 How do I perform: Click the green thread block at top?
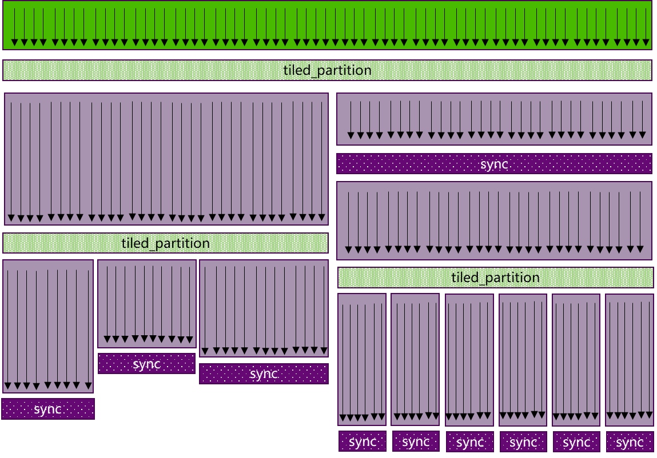[327, 25]
